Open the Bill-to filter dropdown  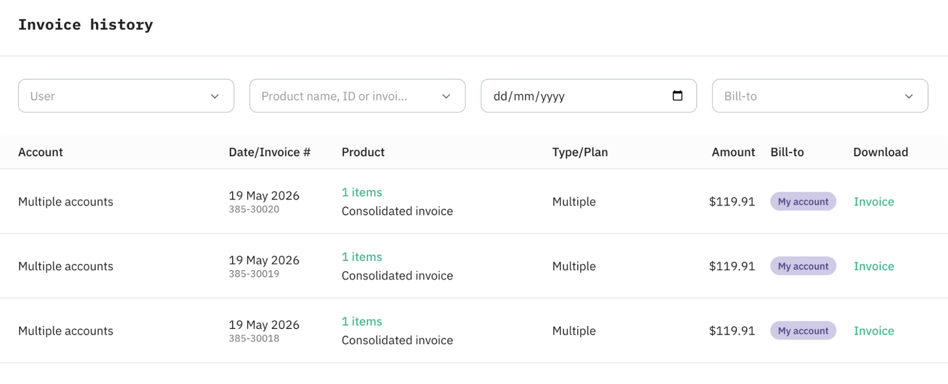click(x=820, y=96)
